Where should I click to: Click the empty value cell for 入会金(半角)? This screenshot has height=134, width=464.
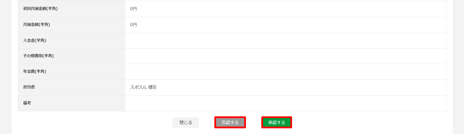[286, 41]
